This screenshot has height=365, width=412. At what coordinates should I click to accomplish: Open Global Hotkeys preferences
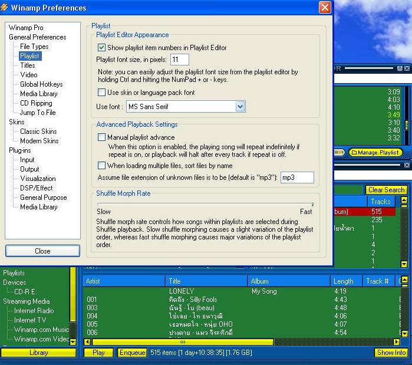coord(41,84)
